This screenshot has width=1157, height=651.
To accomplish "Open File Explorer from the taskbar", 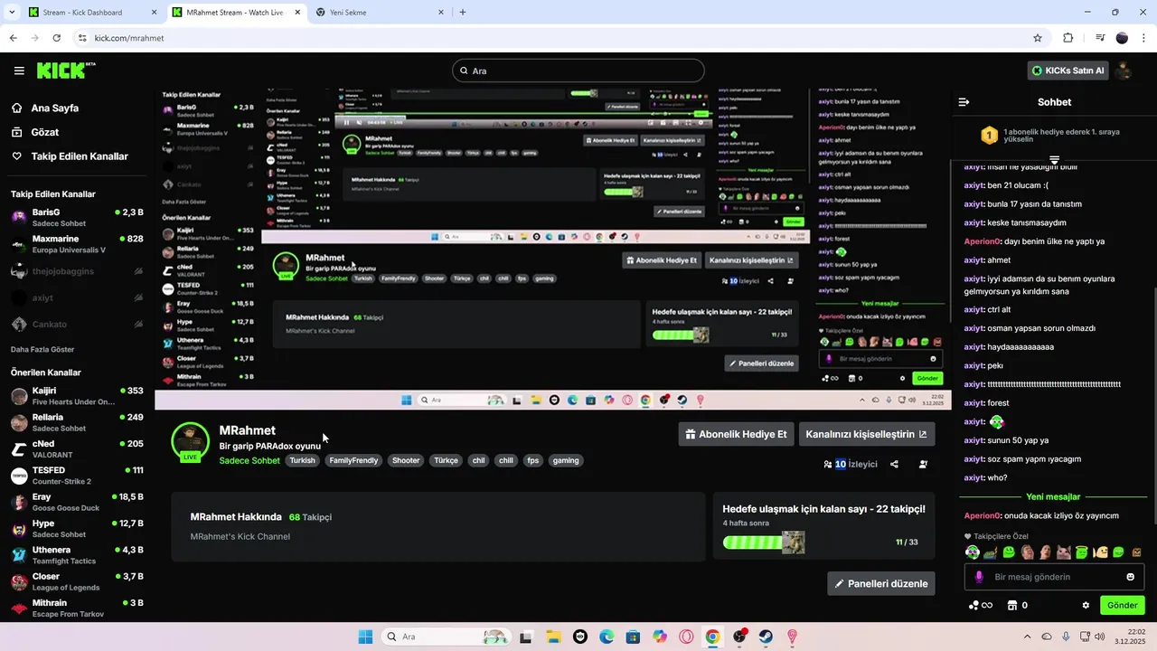I will pyautogui.click(x=553, y=637).
